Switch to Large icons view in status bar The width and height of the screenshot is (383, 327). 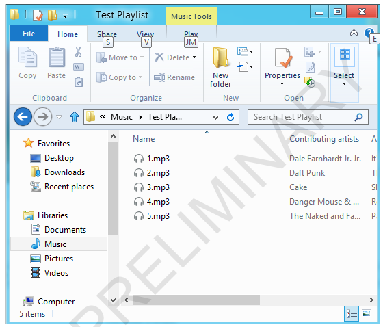[x=367, y=313]
